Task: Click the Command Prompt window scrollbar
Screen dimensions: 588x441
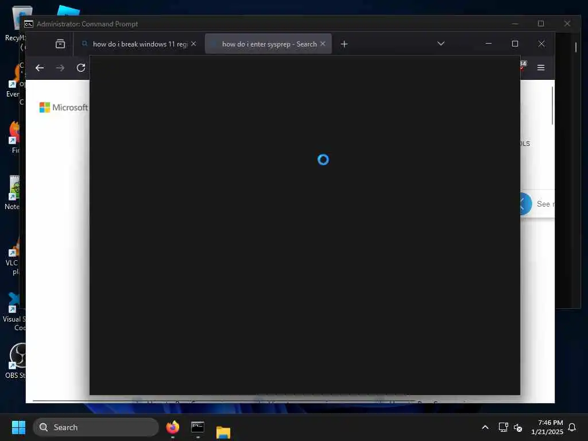Action: [575, 47]
